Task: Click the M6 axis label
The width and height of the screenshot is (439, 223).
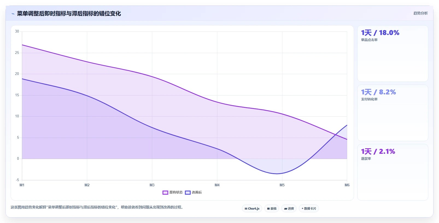Action: coord(347,185)
